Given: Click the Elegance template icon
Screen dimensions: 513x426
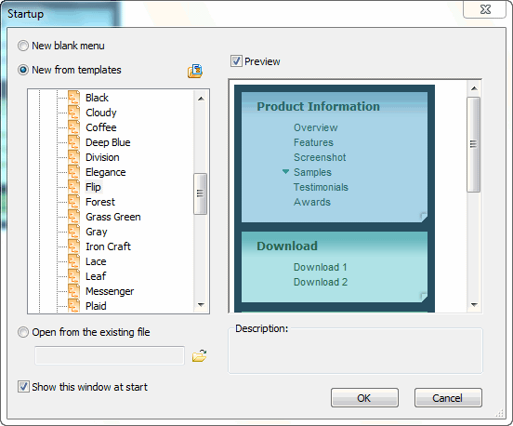Looking at the screenshot, I should (73, 172).
